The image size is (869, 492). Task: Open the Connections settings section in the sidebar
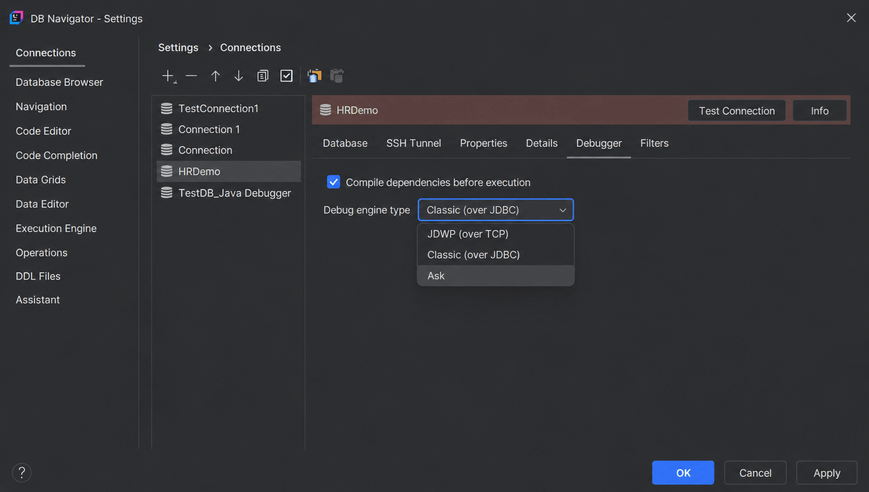point(46,53)
